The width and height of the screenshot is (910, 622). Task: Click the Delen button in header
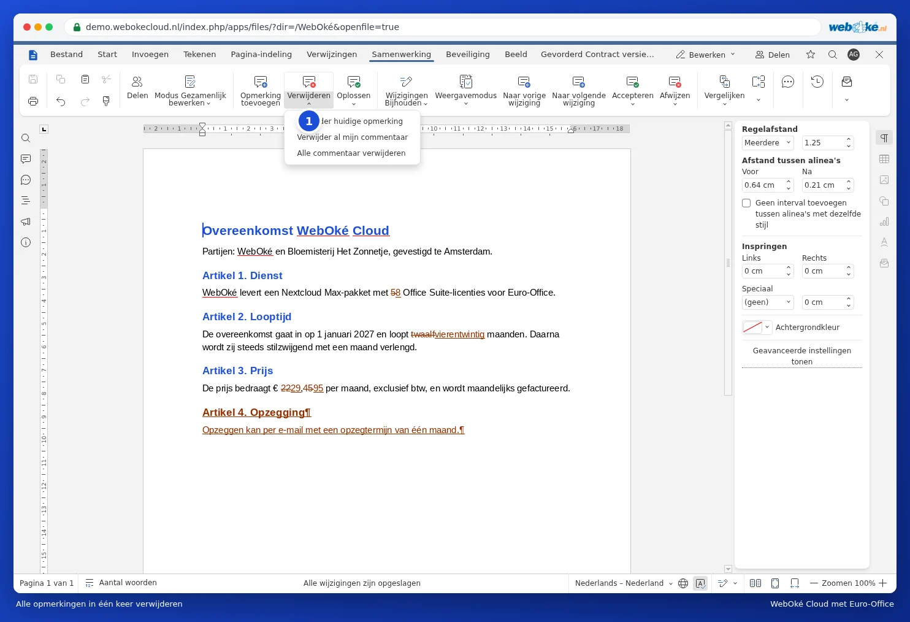tap(773, 55)
